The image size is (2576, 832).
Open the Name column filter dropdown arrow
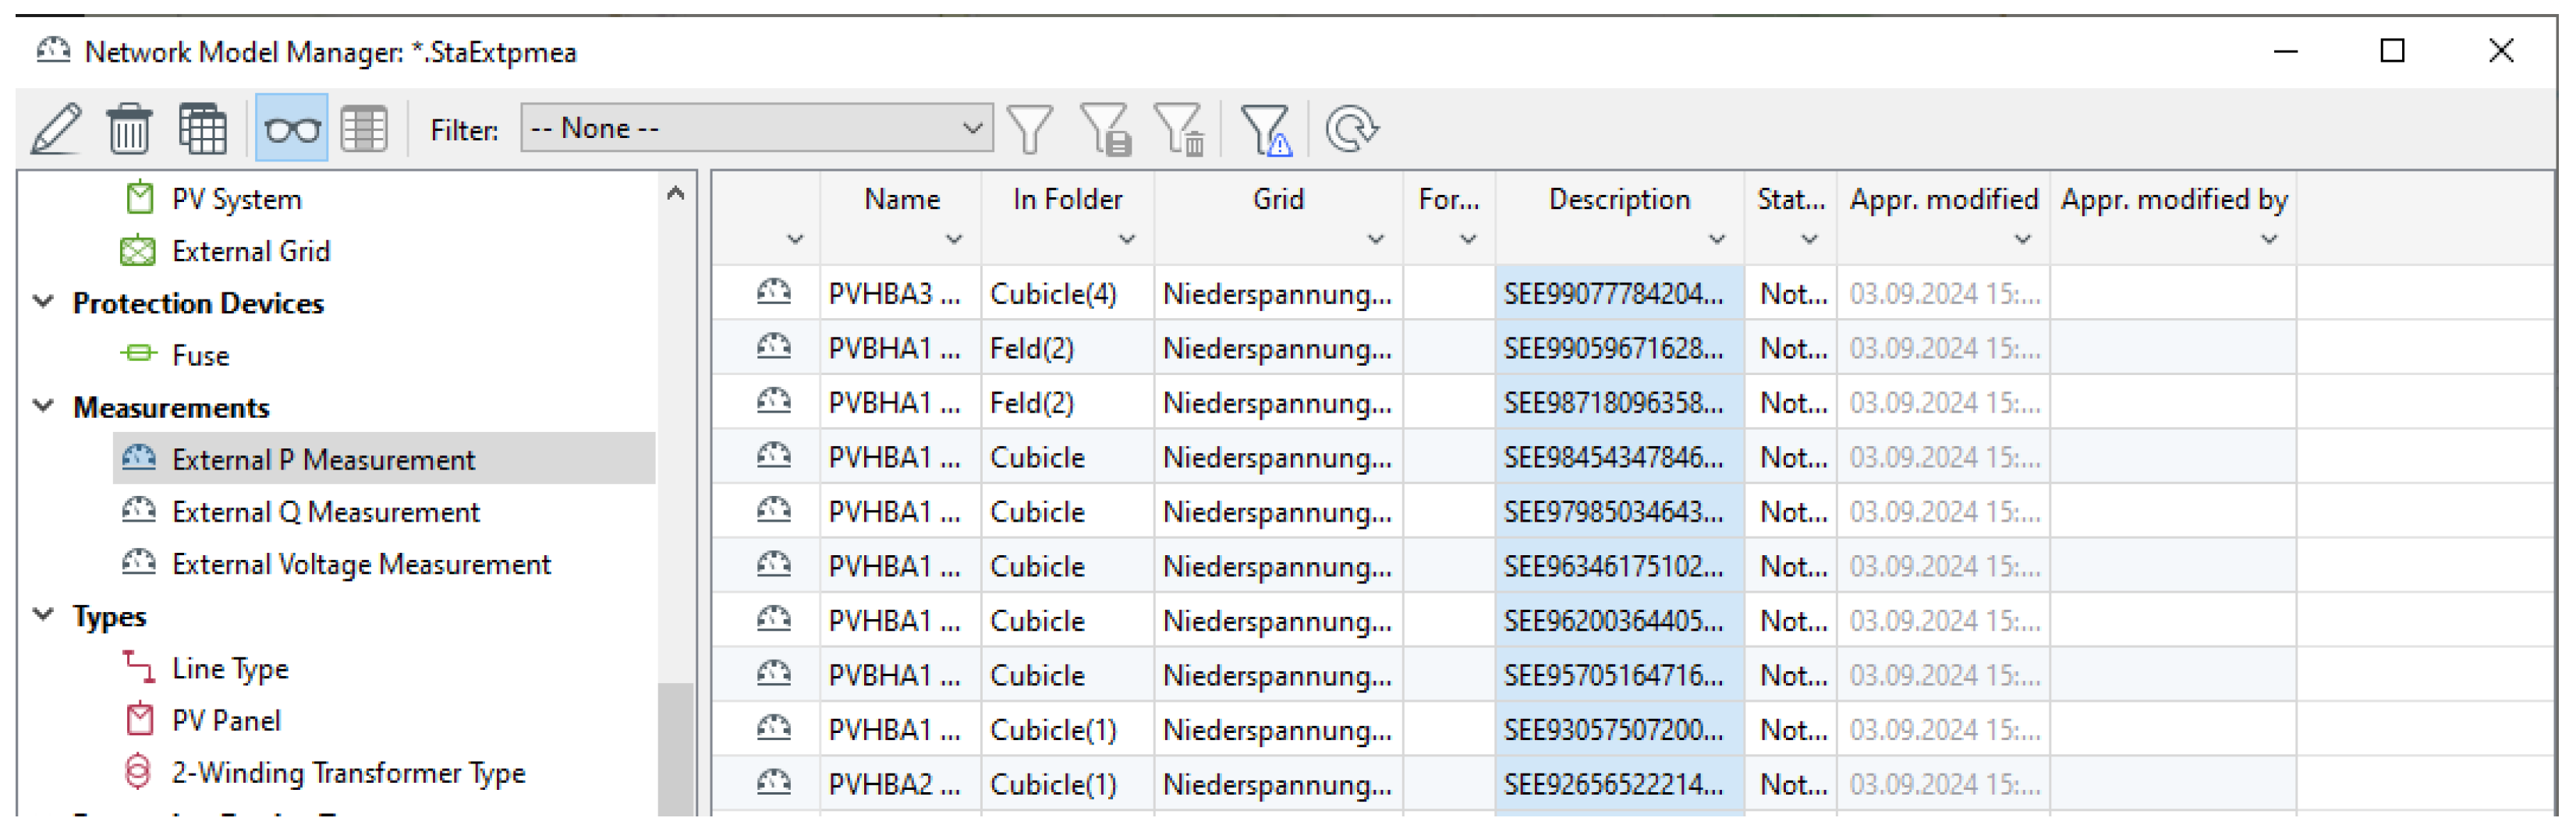(954, 239)
